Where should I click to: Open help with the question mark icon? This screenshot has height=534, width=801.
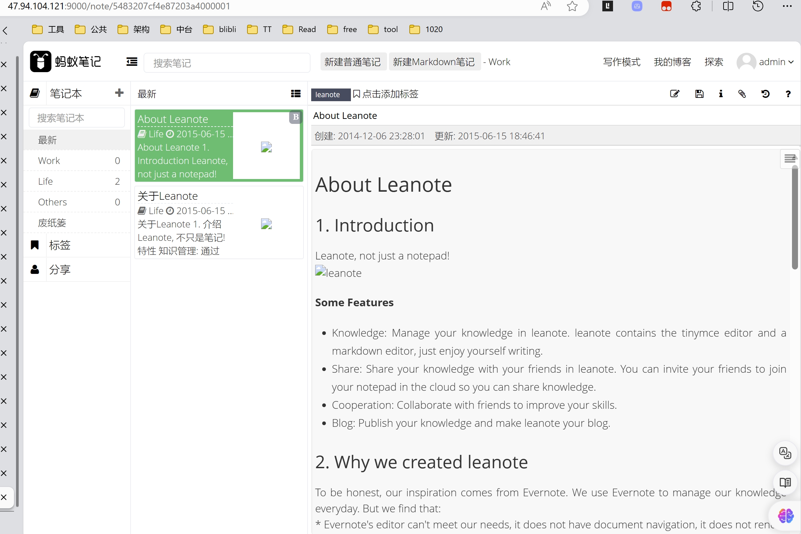788,94
